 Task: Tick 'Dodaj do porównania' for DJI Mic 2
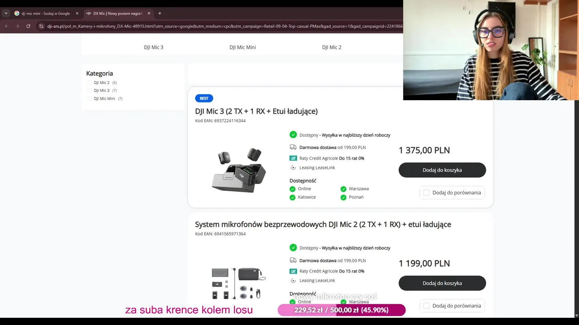tap(426, 306)
